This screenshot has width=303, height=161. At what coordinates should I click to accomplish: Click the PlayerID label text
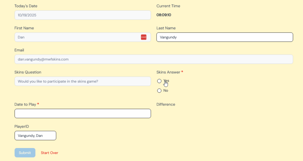(22, 126)
